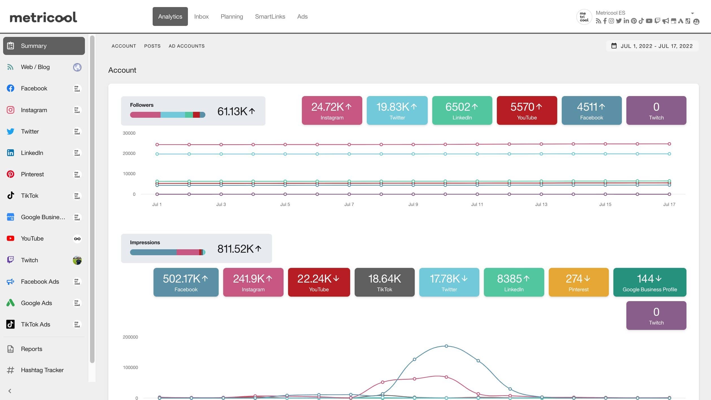This screenshot has height=400, width=711.
Task: Expand the Metricool ES account dropdown
Action: (693, 13)
